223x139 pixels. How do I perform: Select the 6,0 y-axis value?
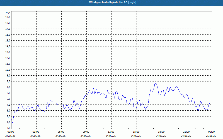pyautogui.click(x=8, y=93)
